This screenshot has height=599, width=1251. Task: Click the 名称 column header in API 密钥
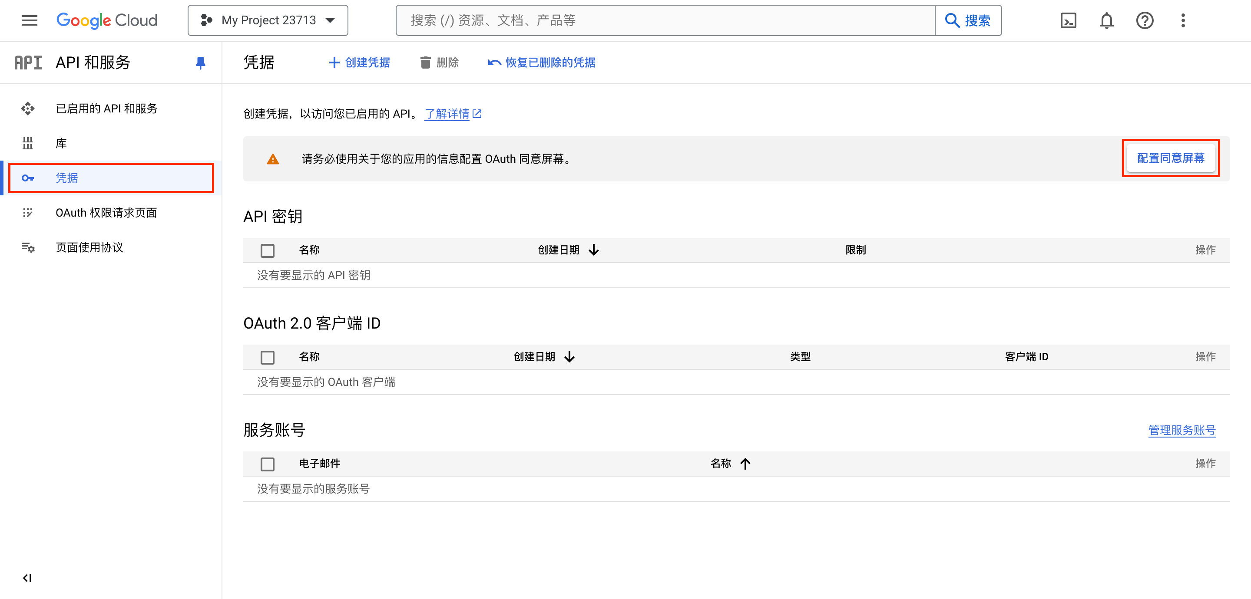pyautogui.click(x=309, y=250)
